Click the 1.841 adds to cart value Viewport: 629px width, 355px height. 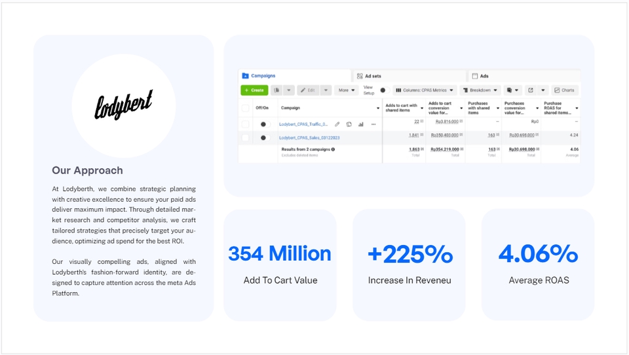413,135
